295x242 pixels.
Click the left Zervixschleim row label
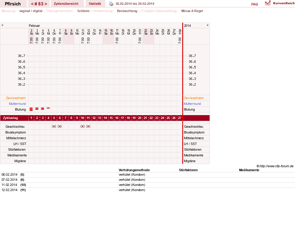pos(16,98)
